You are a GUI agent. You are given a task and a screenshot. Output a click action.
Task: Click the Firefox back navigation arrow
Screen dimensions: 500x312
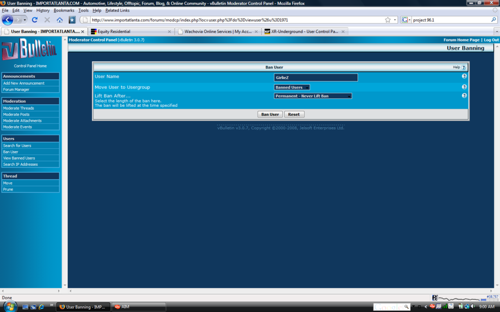(8, 20)
